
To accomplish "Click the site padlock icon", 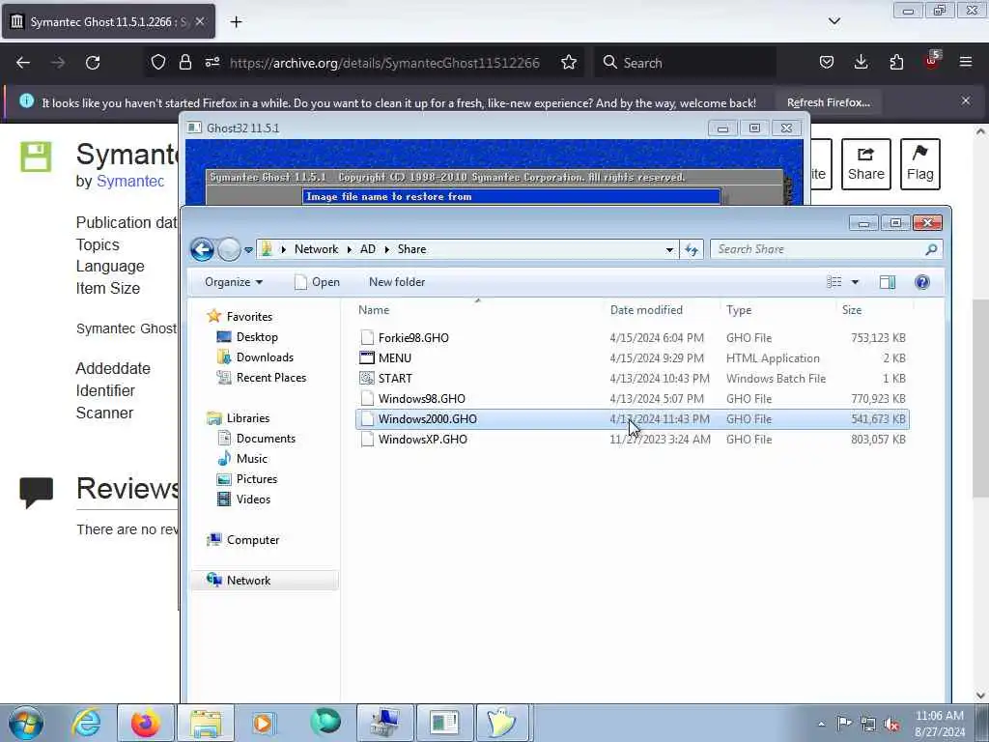I will click(x=184, y=62).
